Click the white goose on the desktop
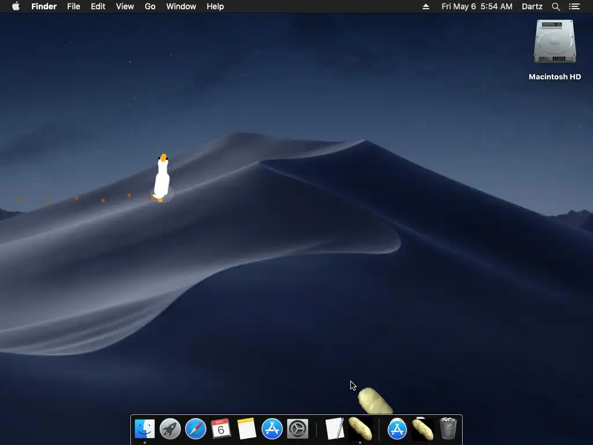 click(x=162, y=178)
